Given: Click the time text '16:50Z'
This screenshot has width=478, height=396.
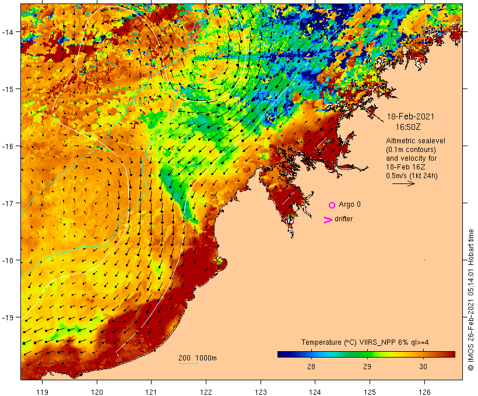Looking at the screenshot, I should pos(408,127).
